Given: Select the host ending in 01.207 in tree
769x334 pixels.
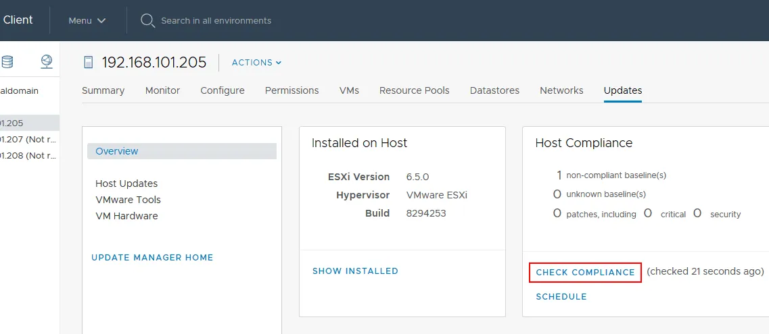Looking at the screenshot, I should [x=27, y=139].
